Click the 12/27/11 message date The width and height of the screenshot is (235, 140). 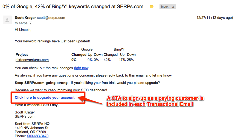[214, 18]
